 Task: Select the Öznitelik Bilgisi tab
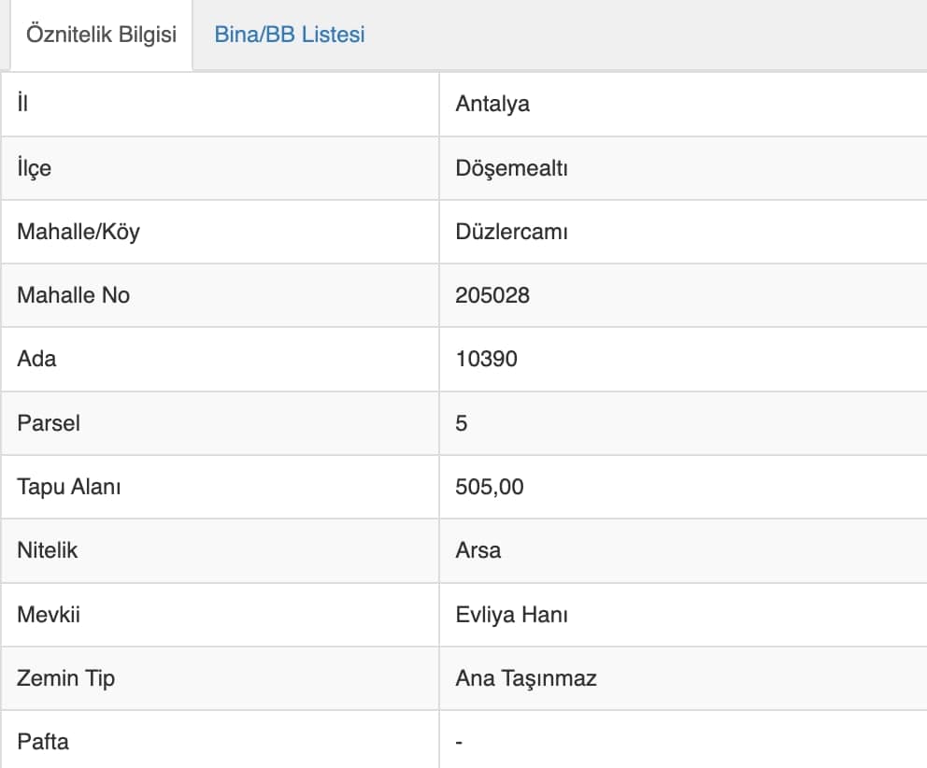[101, 35]
